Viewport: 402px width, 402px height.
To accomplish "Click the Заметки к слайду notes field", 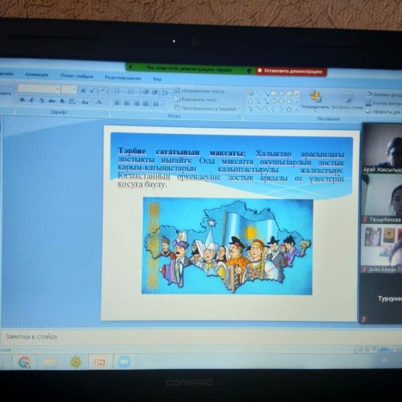I will [201, 337].
